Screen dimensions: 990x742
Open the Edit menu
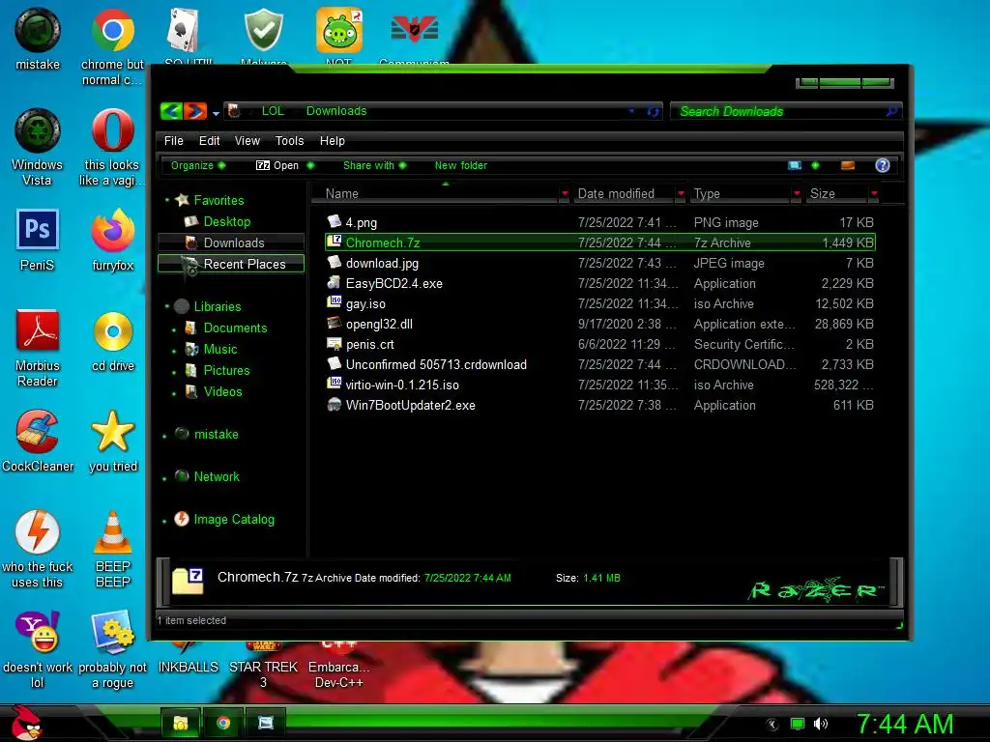tap(209, 141)
